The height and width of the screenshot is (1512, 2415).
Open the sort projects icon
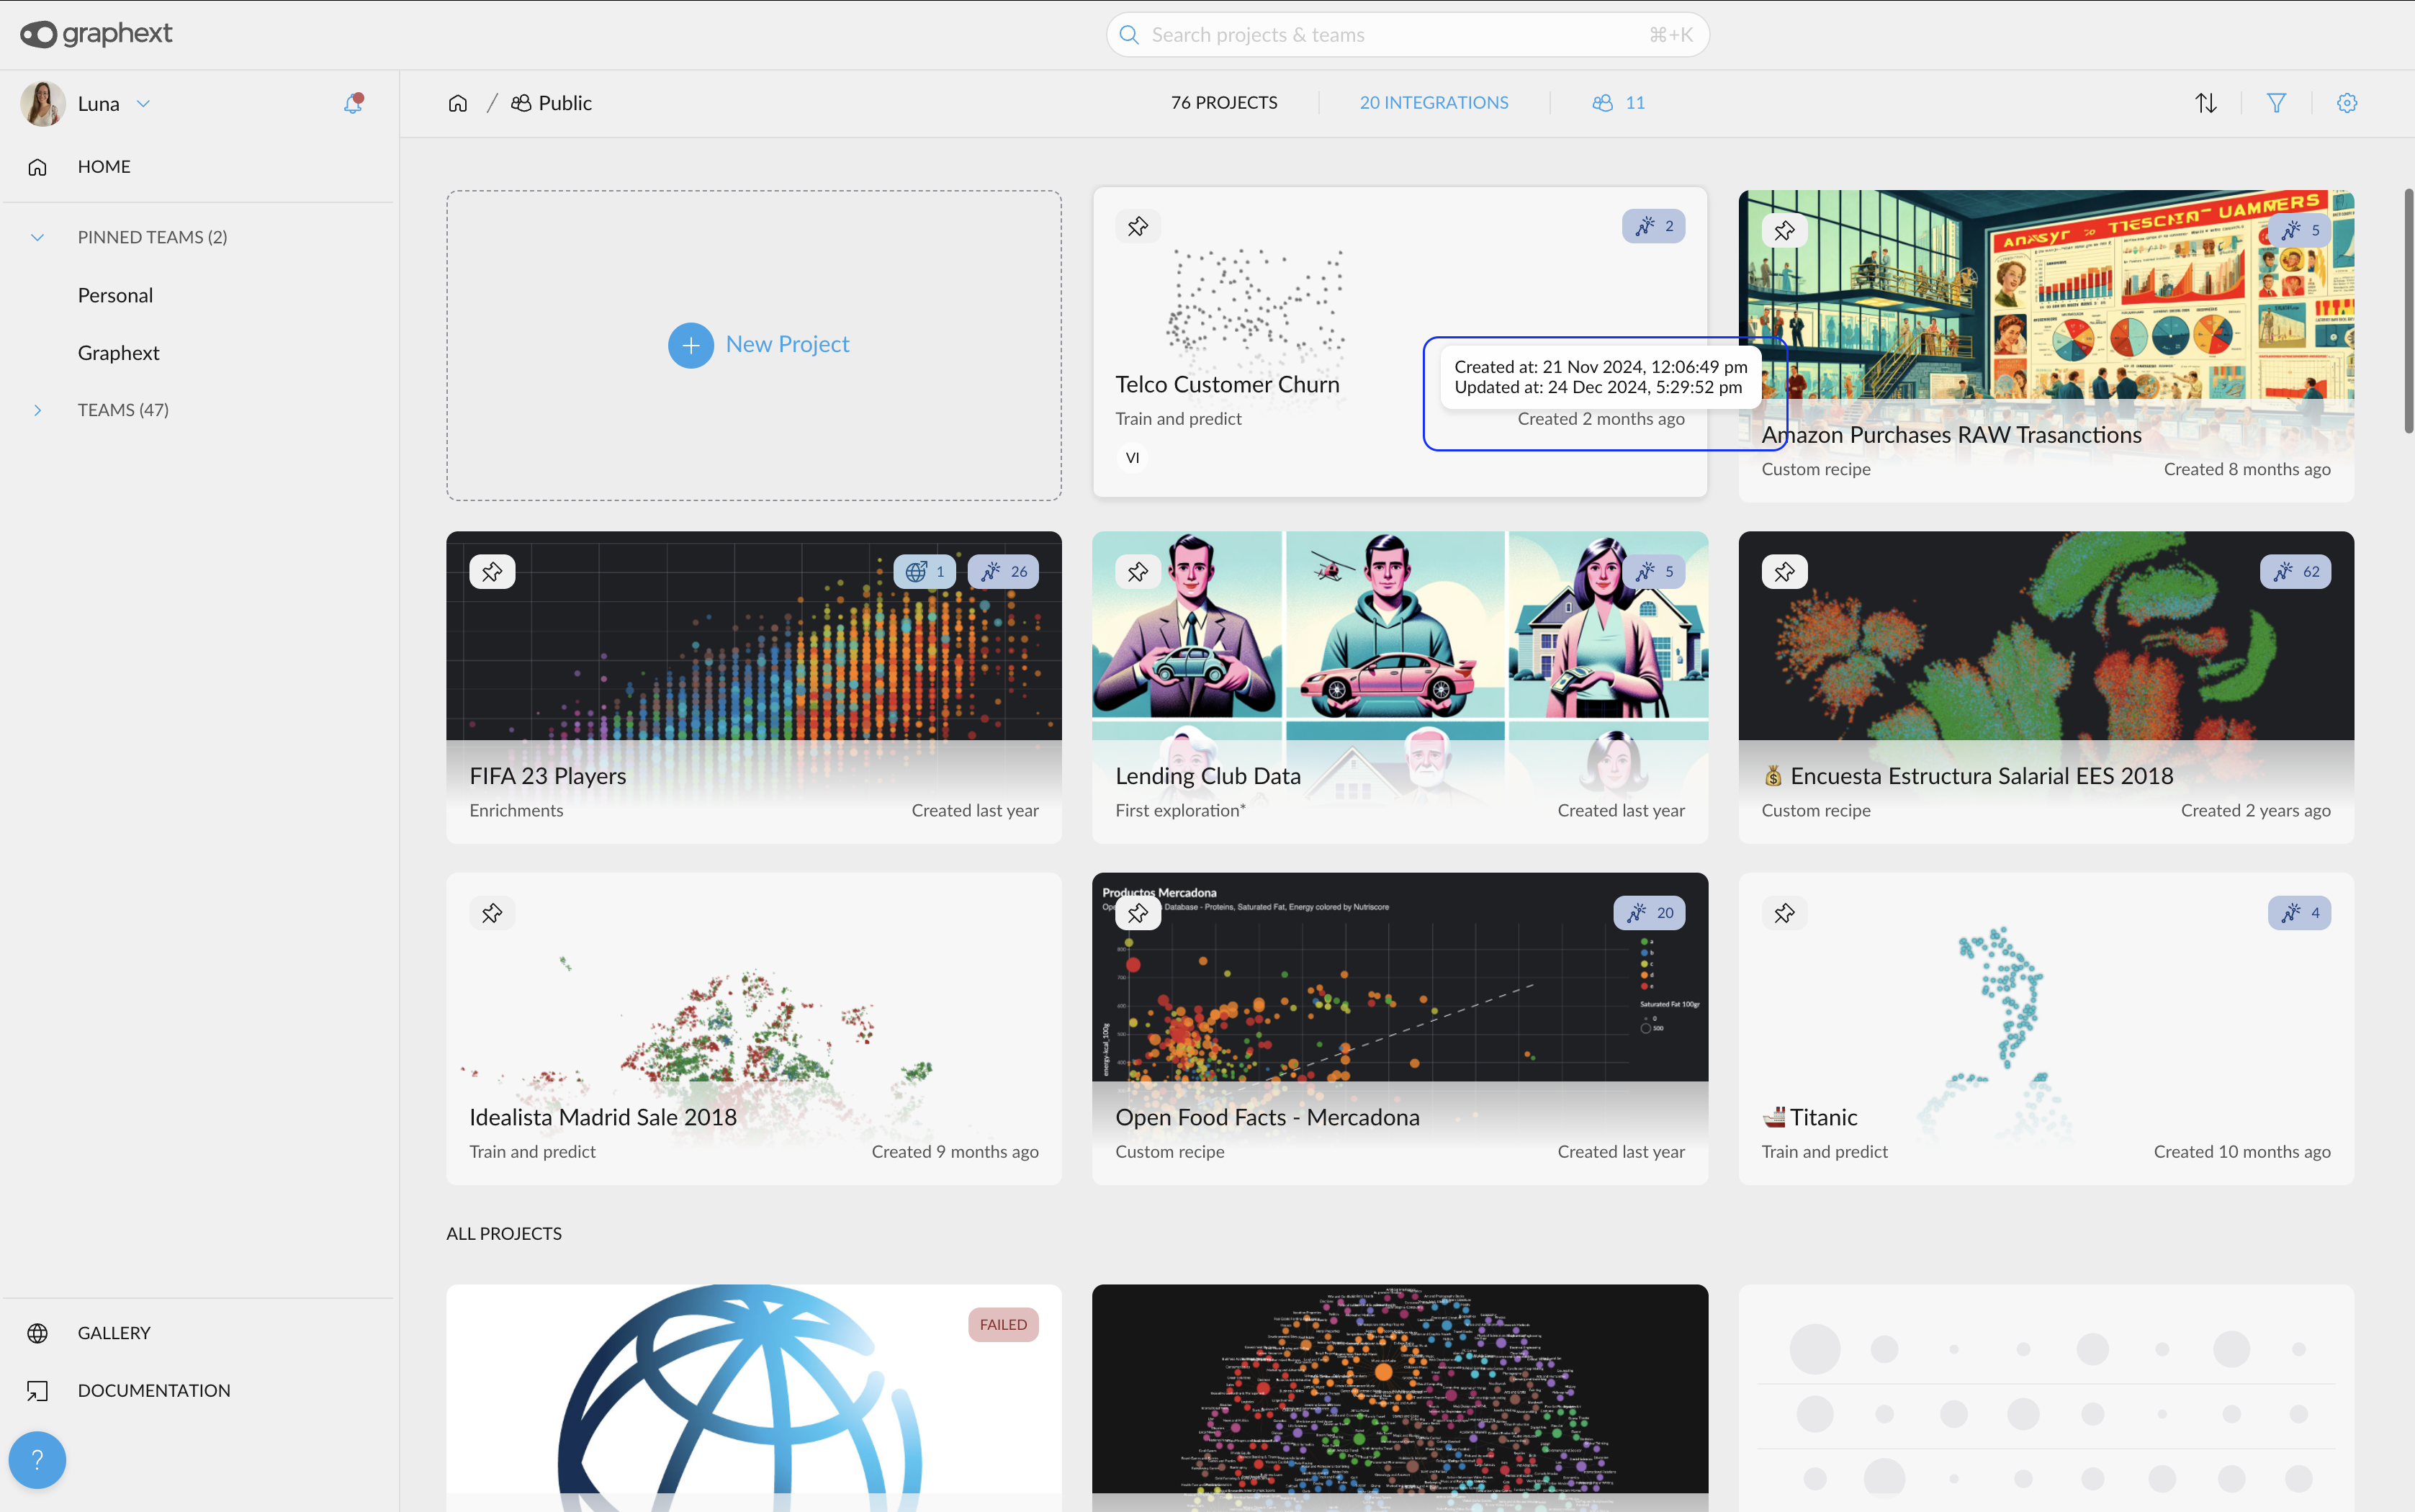pyautogui.click(x=2206, y=103)
